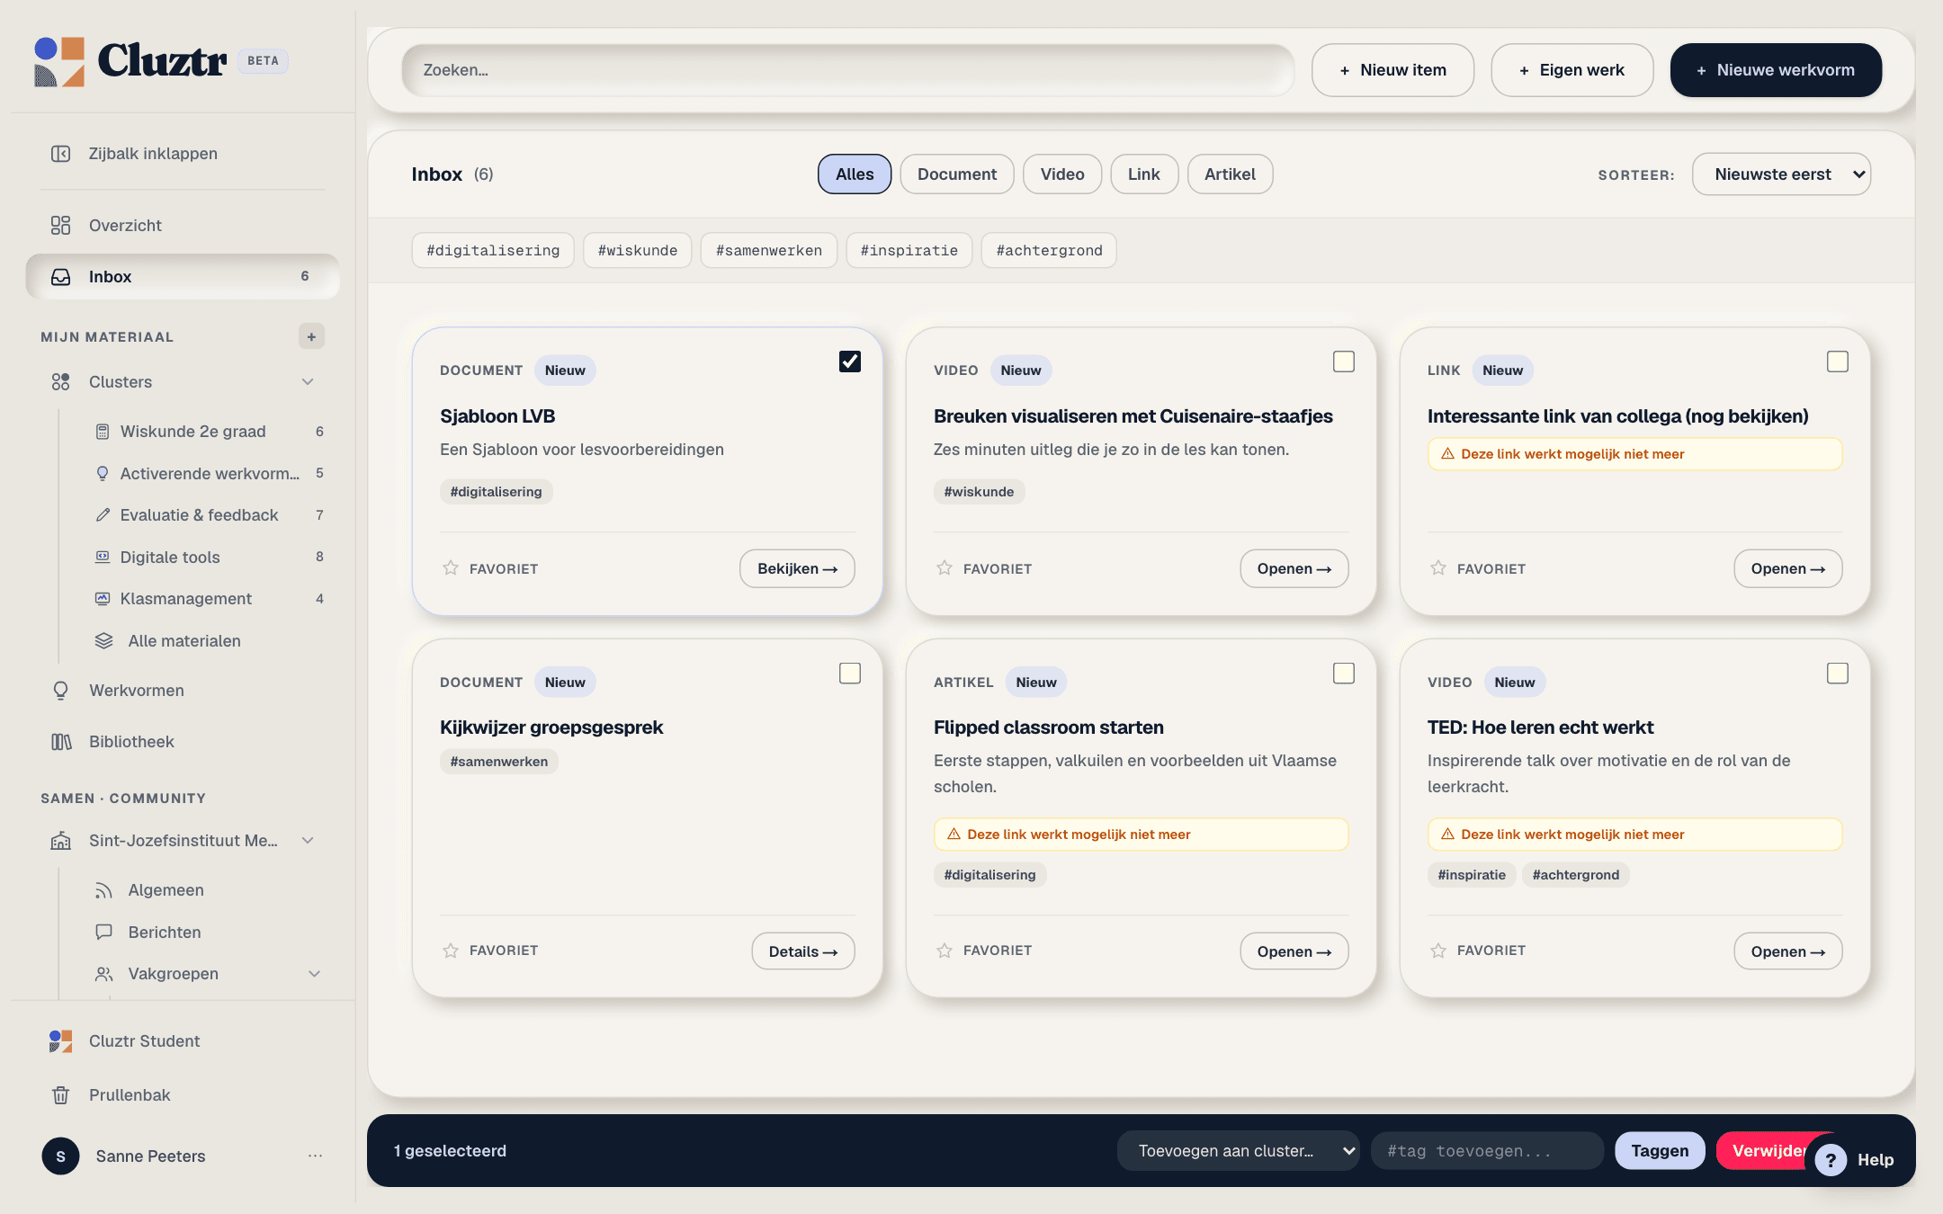
Task: Click favorite star on Flipped classroom starten card
Action: tap(945, 951)
